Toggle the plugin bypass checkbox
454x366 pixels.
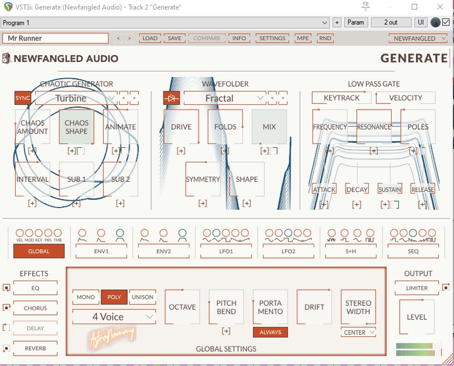[446, 22]
